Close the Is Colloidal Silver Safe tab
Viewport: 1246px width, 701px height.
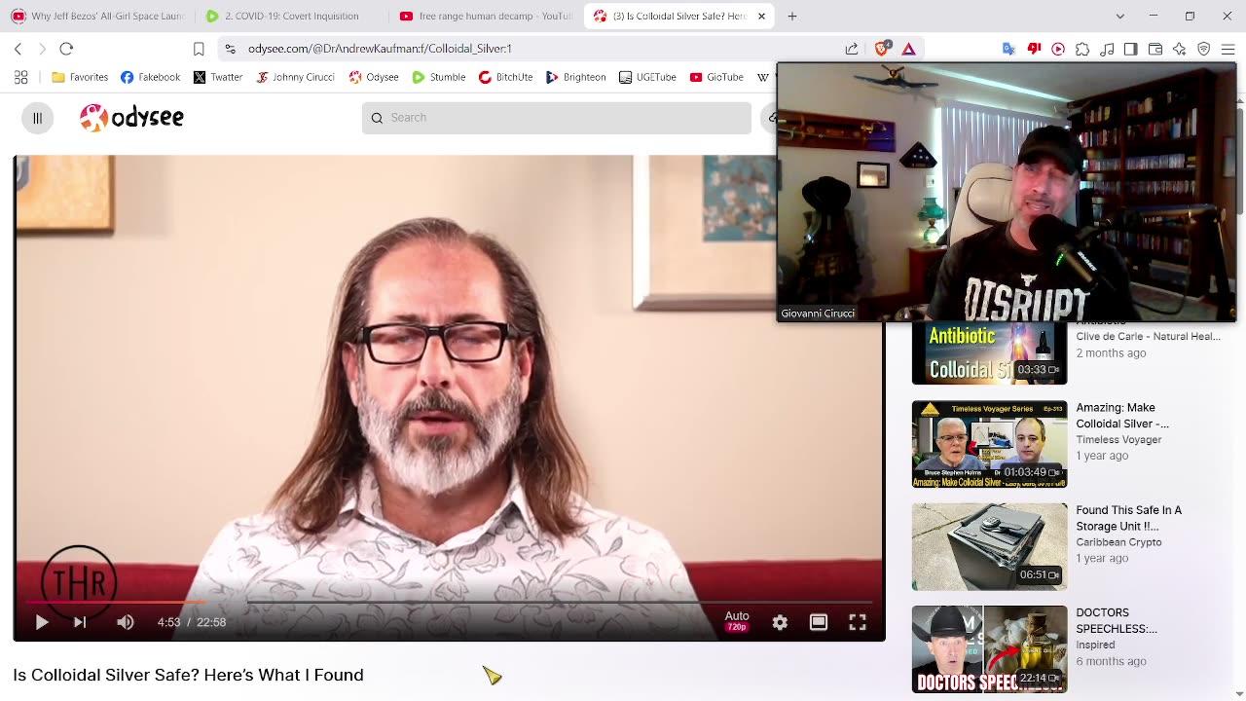tap(761, 16)
